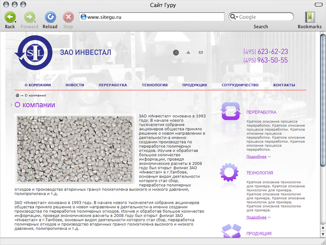The image size is (326, 245).
Task: Click the envelope contact icon
Action: point(200,53)
